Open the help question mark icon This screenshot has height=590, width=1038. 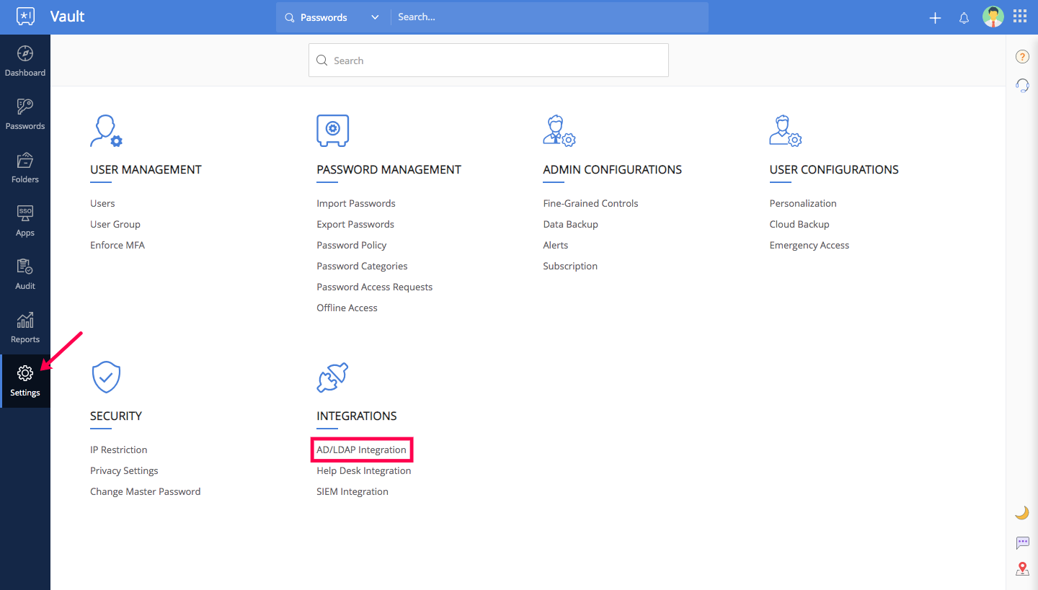[1022, 57]
